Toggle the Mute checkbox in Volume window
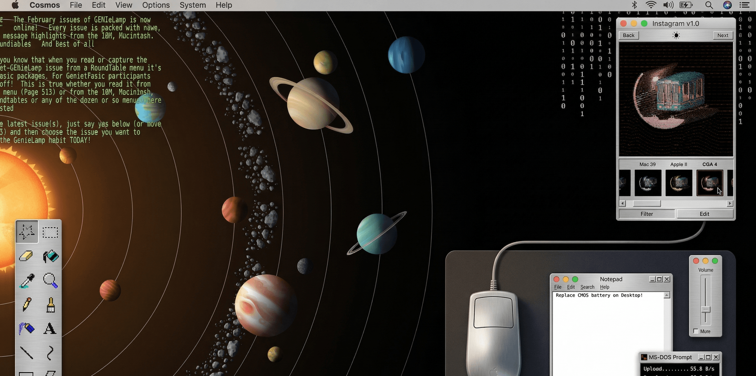This screenshot has width=756, height=376. coord(696,331)
